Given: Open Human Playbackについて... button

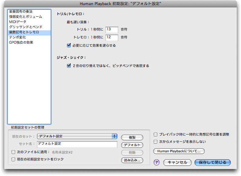Looking at the screenshot, I should (x=179, y=151).
